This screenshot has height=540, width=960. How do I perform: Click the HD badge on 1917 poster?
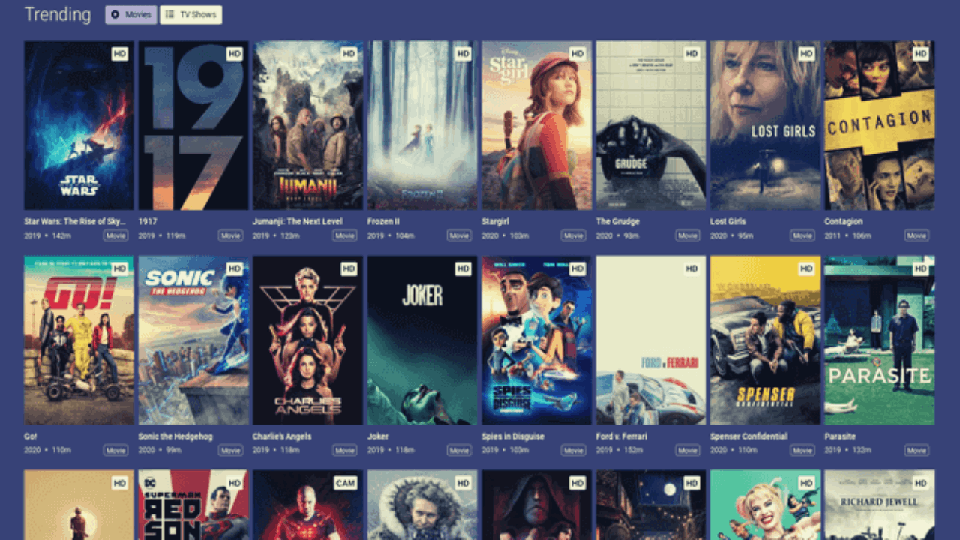[x=234, y=54]
